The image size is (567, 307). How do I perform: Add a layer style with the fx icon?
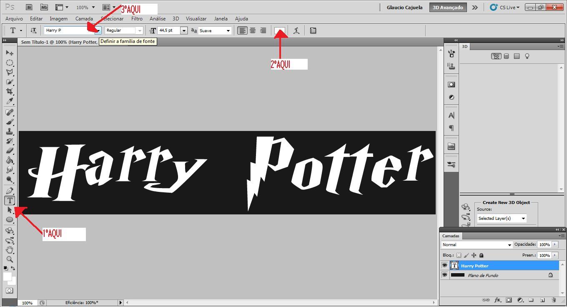[x=497, y=300]
